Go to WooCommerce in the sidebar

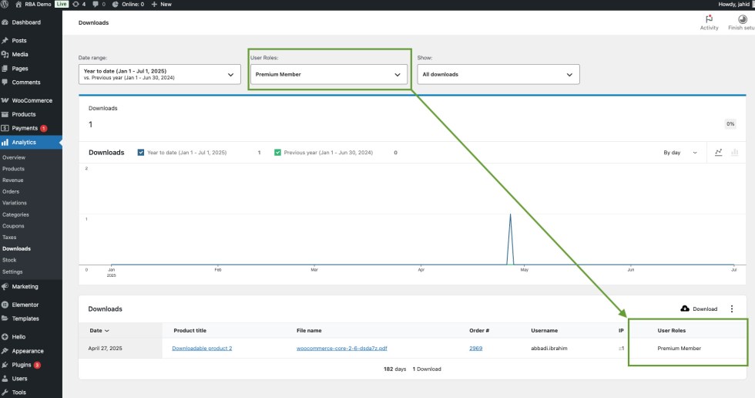pos(32,100)
